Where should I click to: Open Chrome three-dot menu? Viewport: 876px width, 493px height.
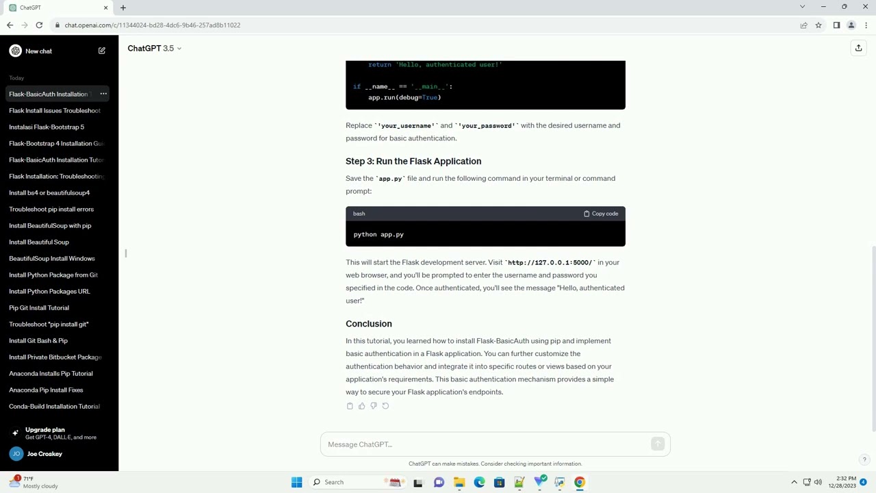(x=866, y=25)
